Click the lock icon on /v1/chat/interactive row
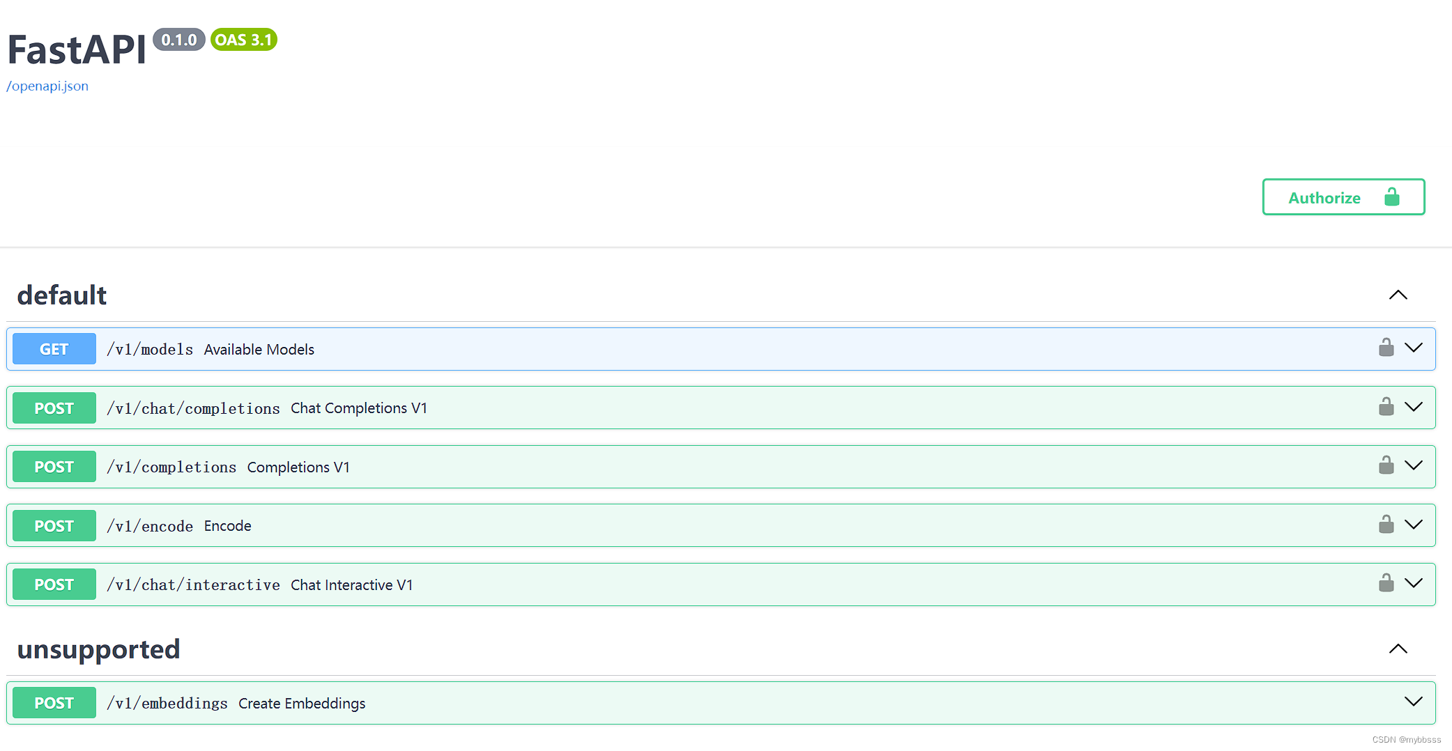This screenshot has height=751, width=1452. pos(1386,583)
